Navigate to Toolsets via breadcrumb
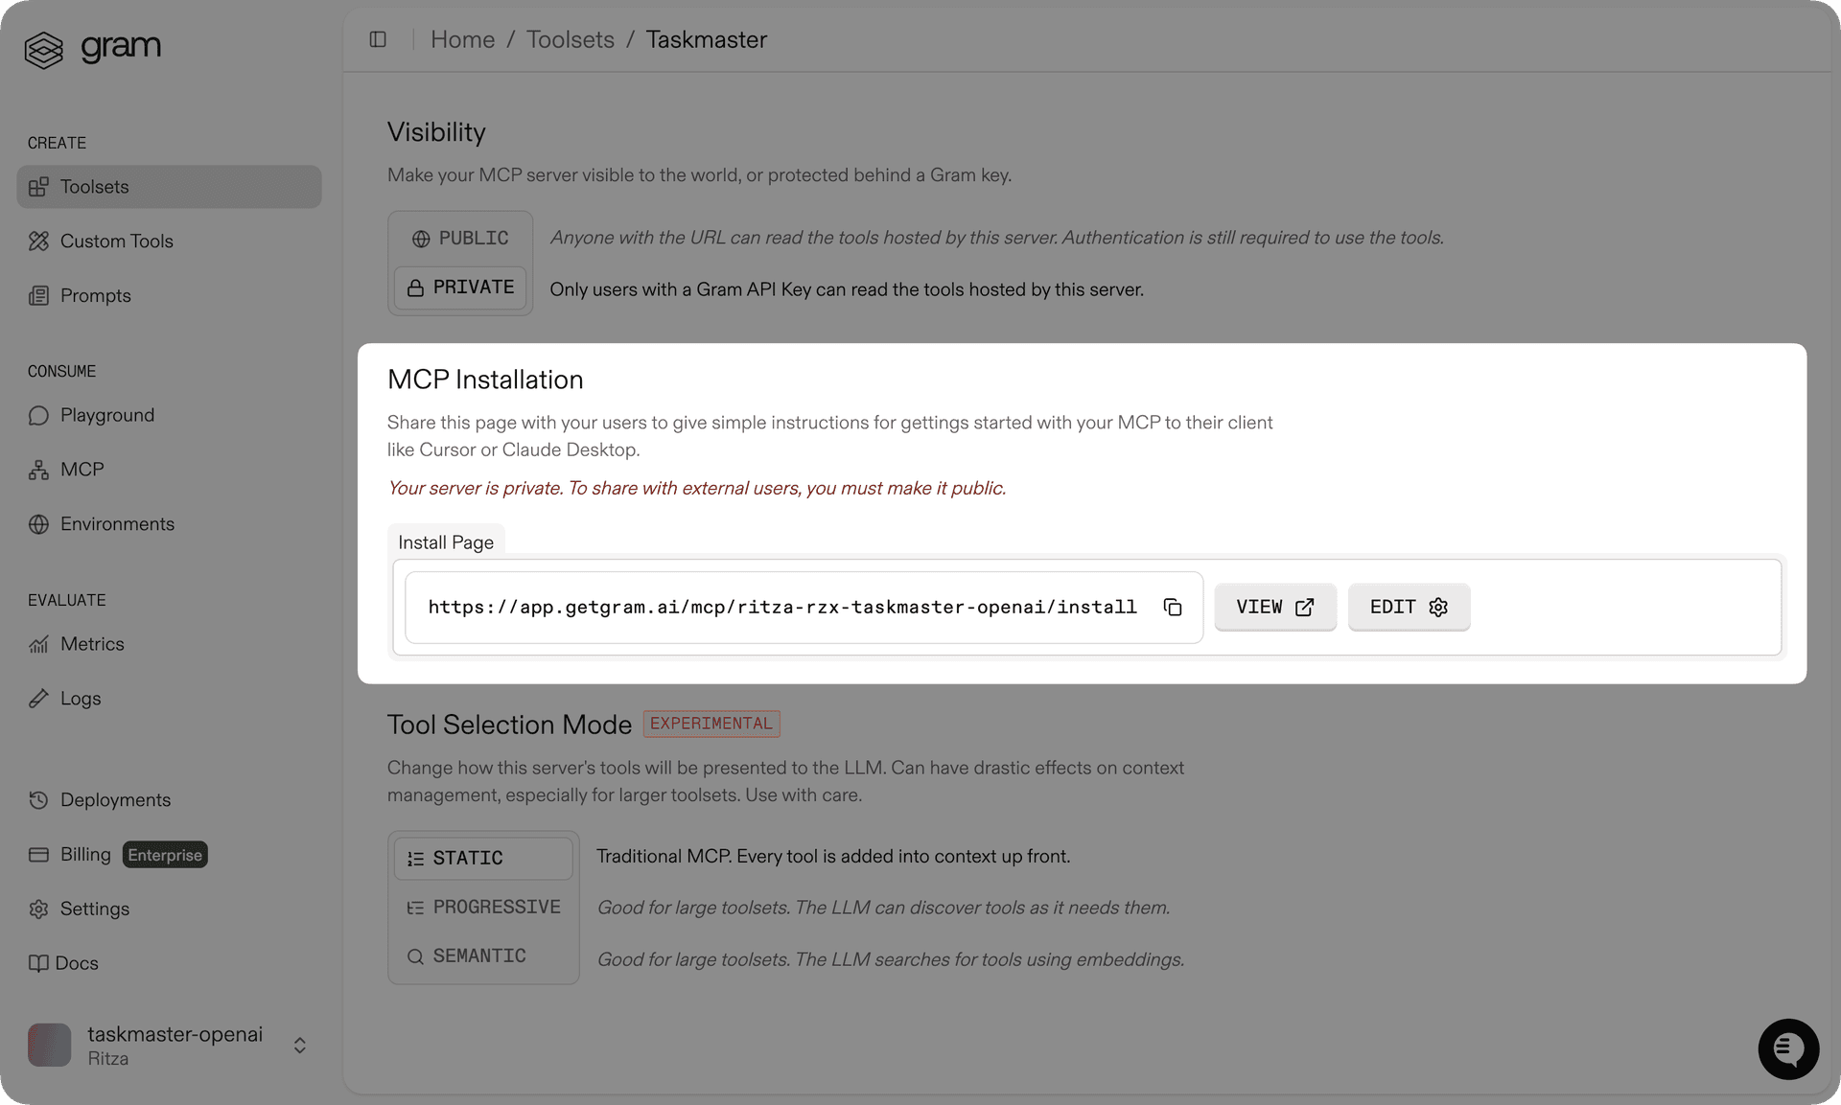Image resolution: width=1841 pixels, height=1105 pixels. pyautogui.click(x=570, y=39)
